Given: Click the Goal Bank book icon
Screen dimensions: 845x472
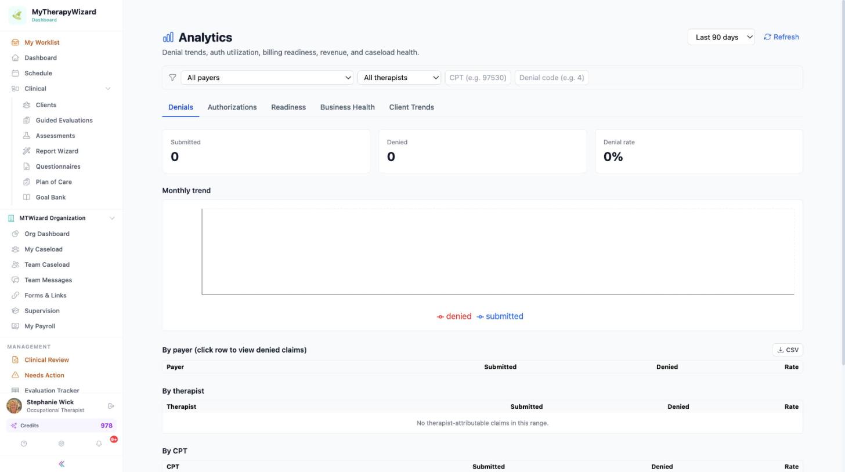Looking at the screenshot, I should tap(27, 197).
